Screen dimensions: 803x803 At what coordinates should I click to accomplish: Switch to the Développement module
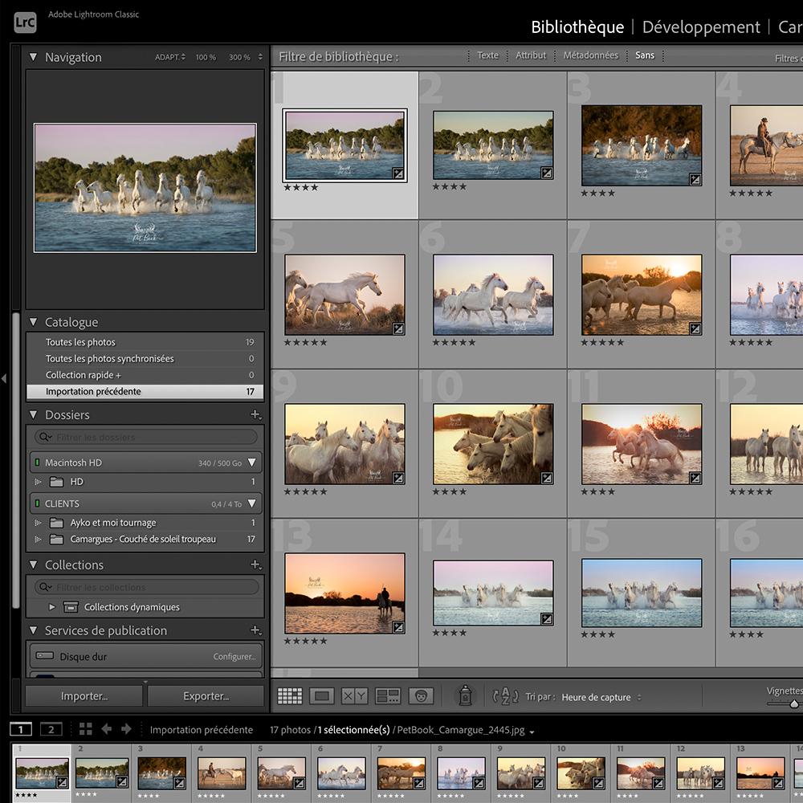(701, 26)
